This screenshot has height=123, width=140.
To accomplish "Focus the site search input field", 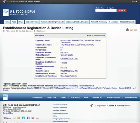I will pos(106,10).
